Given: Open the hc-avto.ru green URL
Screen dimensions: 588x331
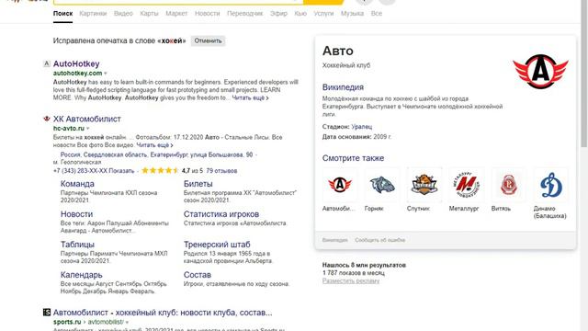Looking at the screenshot, I should 69,129.
